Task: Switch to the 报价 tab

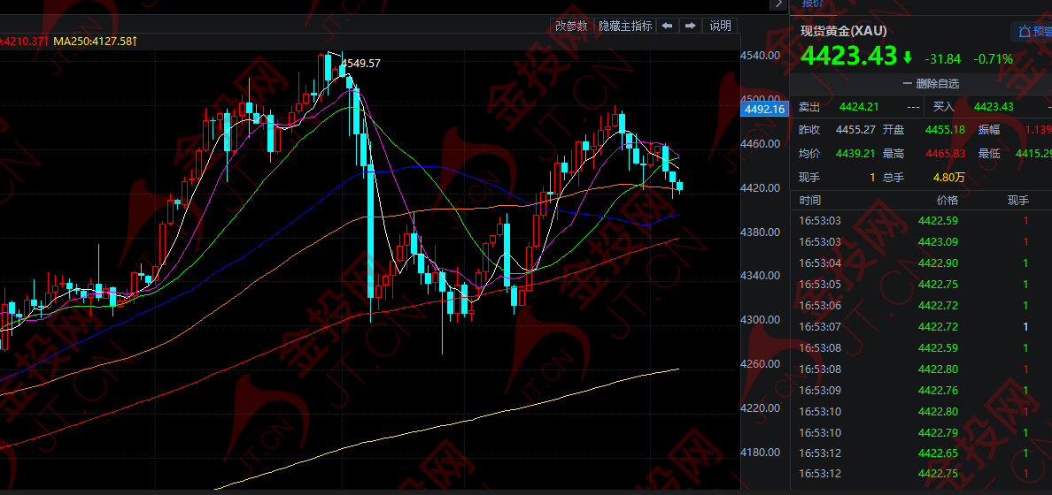Action: [812, 4]
